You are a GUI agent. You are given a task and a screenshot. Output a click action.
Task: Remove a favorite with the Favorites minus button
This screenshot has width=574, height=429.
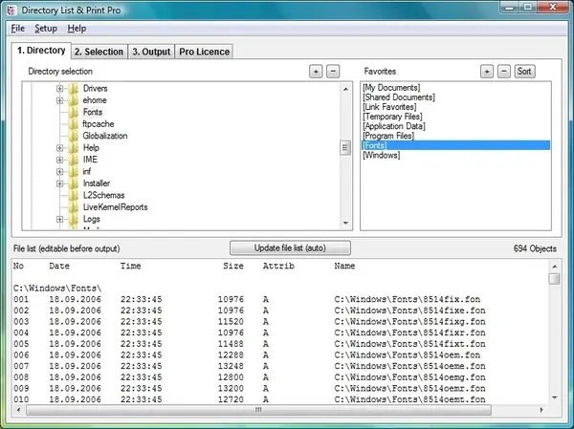coord(504,72)
